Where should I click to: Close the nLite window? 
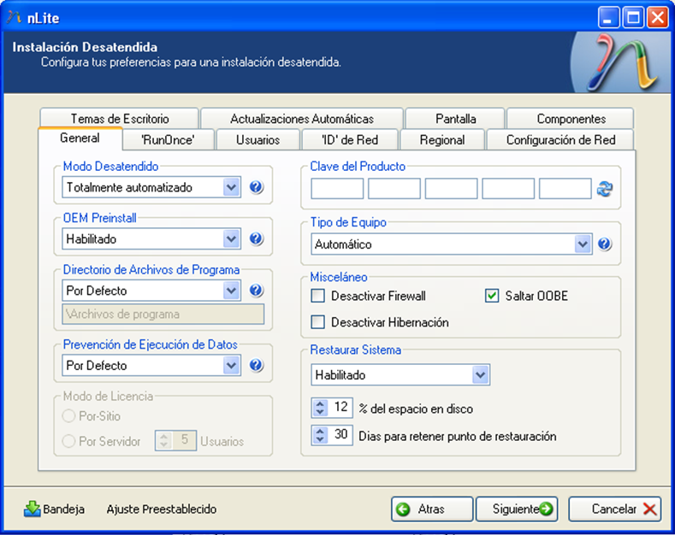pos(657,18)
